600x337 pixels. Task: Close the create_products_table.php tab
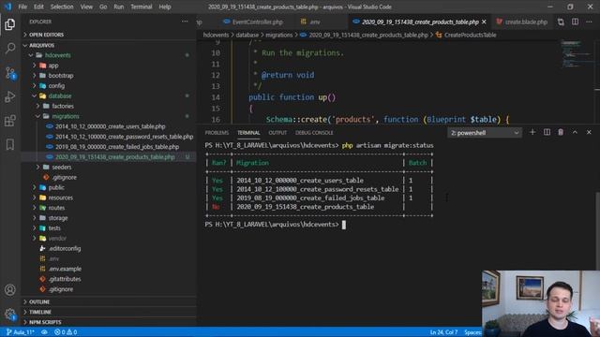click(484, 22)
